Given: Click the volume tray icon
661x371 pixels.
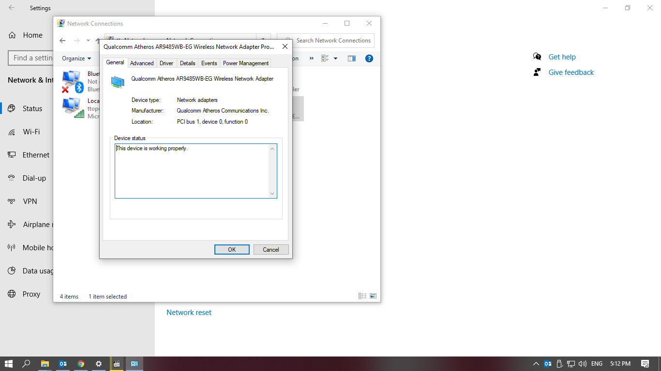Looking at the screenshot, I should pyautogui.click(x=583, y=364).
